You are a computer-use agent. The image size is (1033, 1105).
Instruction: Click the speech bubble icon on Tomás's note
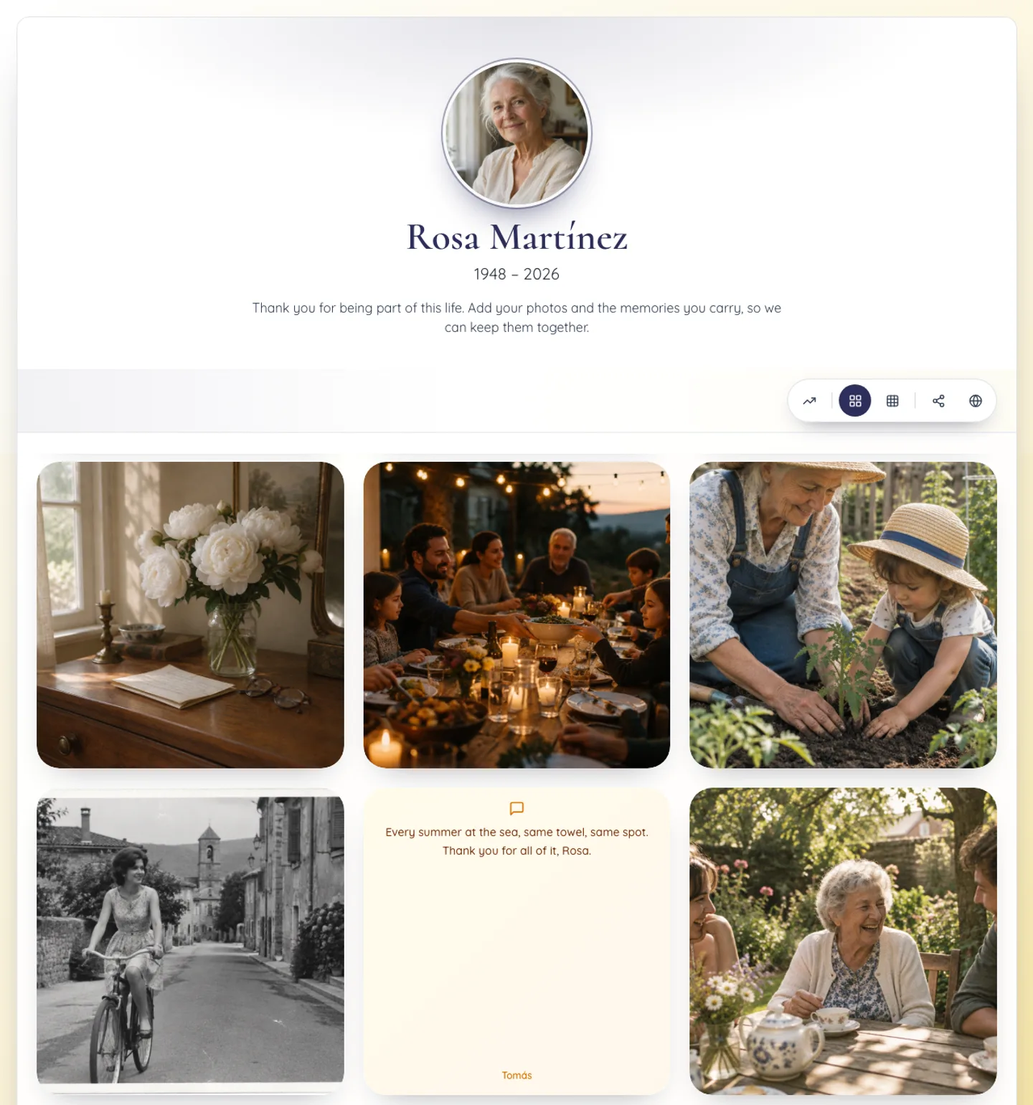[x=516, y=808]
